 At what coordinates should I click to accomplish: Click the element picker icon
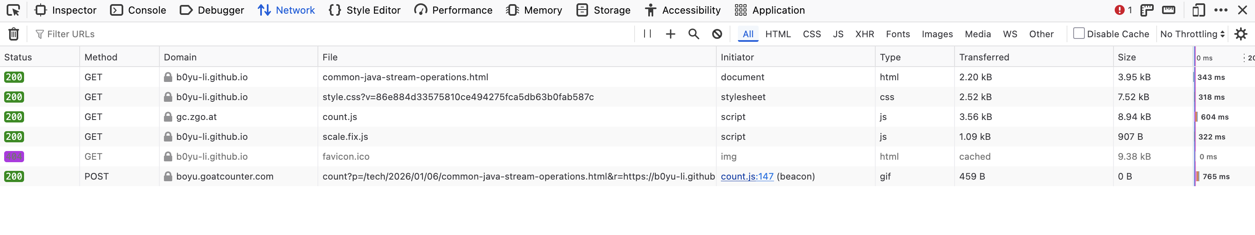(14, 10)
